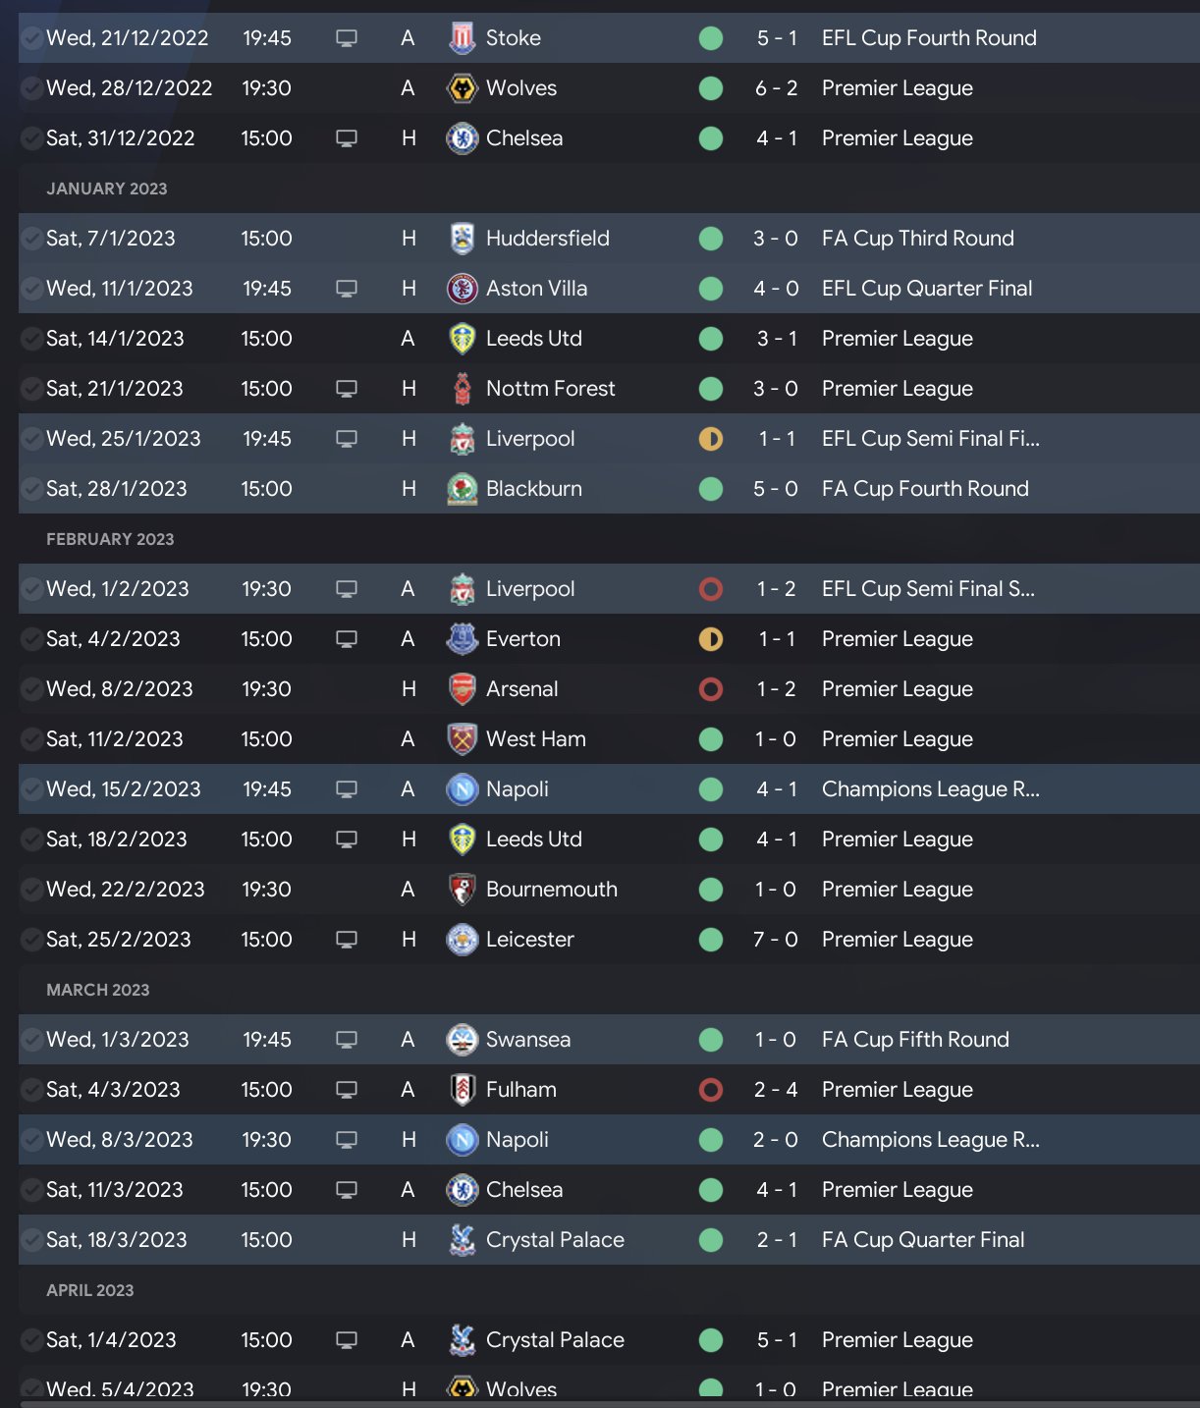This screenshot has width=1200, height=1408.
Task: Click the Huddersfield club crest
Action: [x=462, y=239]
